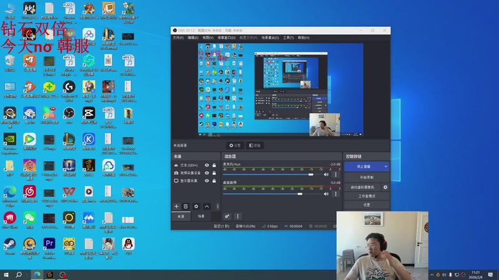Select the 显示器采集 source row
Image resolution: width=499 pixels, height=280 pixels.
[x=195, y=180]
